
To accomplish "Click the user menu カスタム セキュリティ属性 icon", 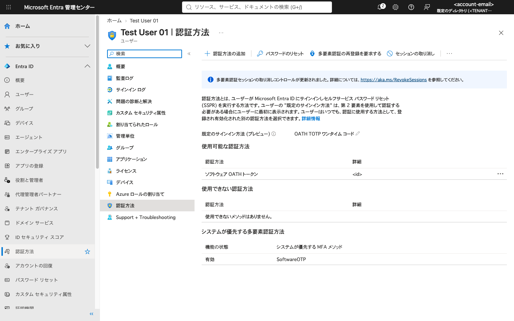I will [110, 113].
